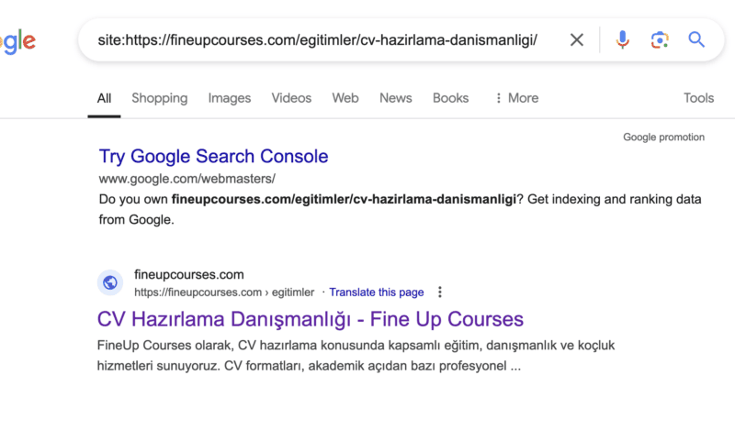Open the Tools options

pos(698,98)
